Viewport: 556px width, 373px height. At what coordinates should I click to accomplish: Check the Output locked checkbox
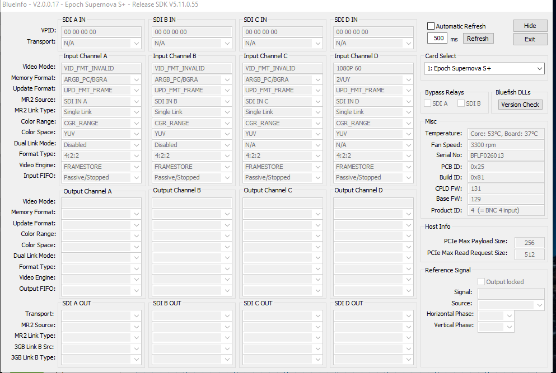481,282
